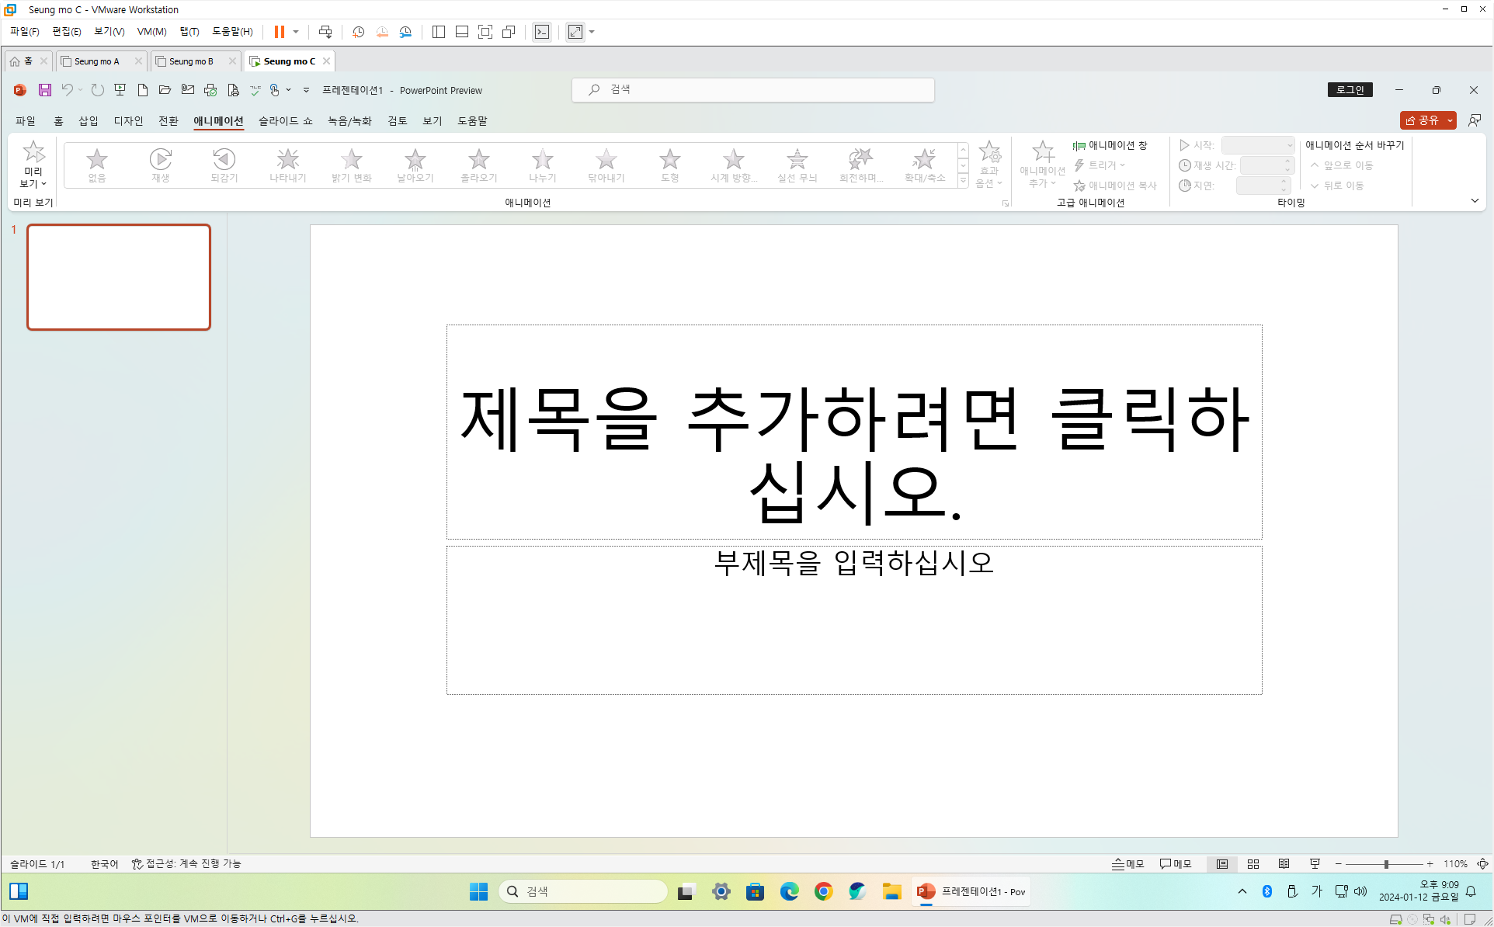Fit slide to current window icon
Image resolution: width=1494 pixels, height=927 pixels.
(x=1482, y=863)
